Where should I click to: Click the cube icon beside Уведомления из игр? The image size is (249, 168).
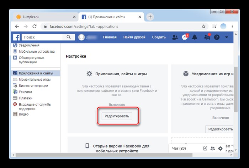point(186,74)
